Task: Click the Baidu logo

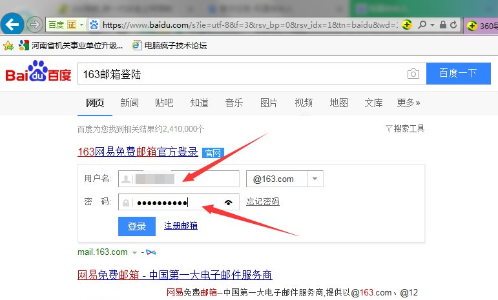Action: (x=38, y=72)
